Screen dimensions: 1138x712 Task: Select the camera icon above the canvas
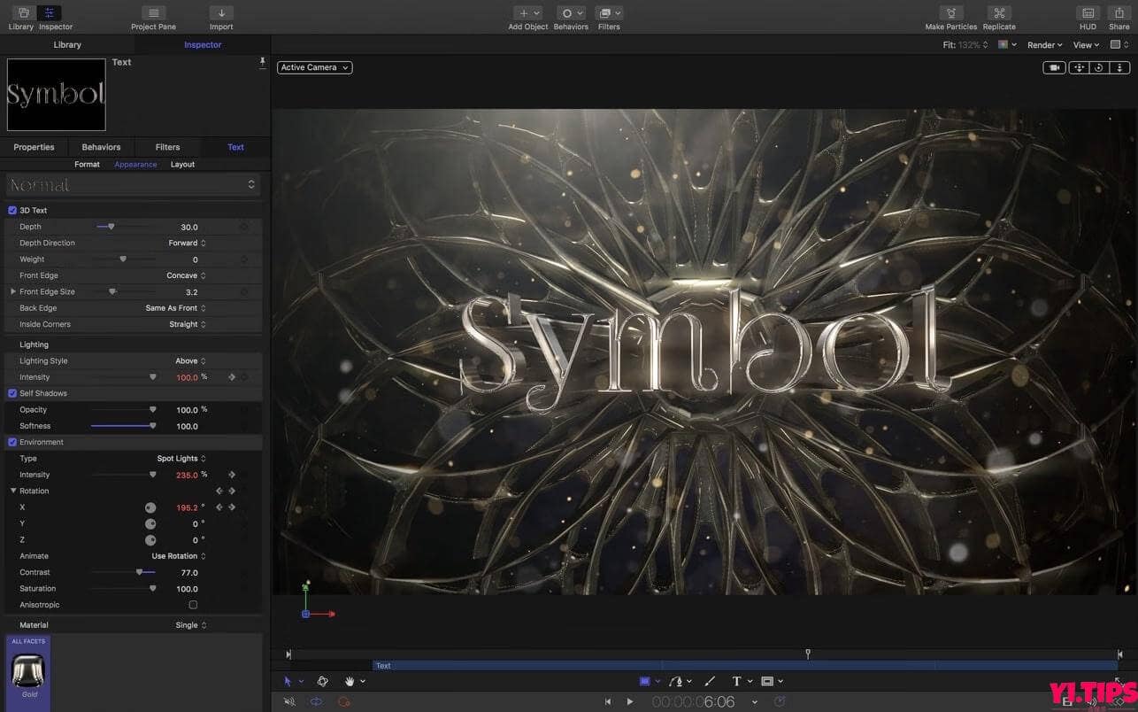(1053, 66)
